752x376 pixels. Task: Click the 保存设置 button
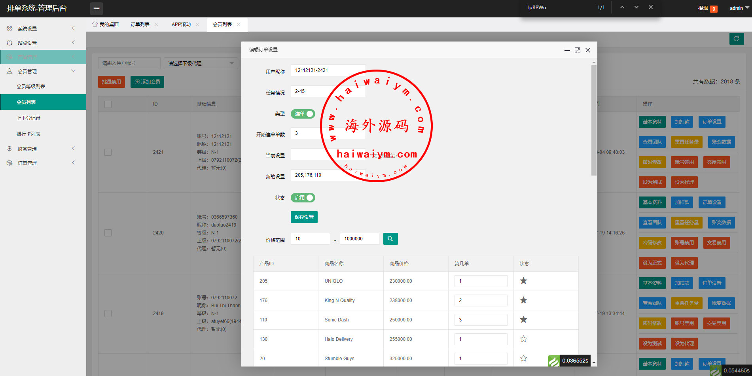[304, 217]
